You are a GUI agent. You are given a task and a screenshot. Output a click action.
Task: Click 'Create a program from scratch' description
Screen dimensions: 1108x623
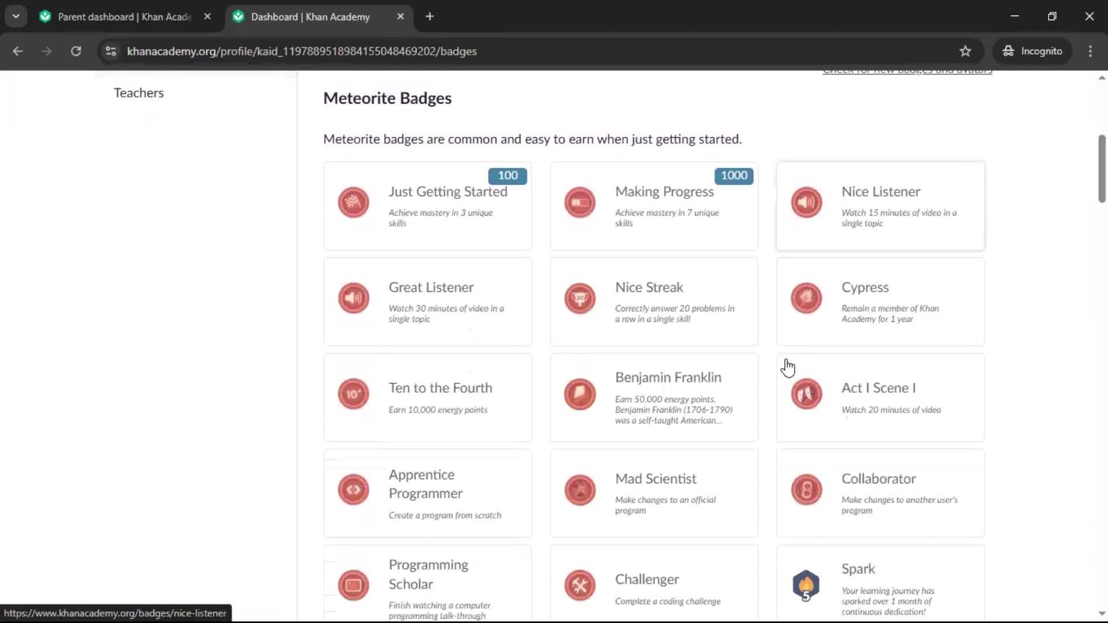coord(445,515)
